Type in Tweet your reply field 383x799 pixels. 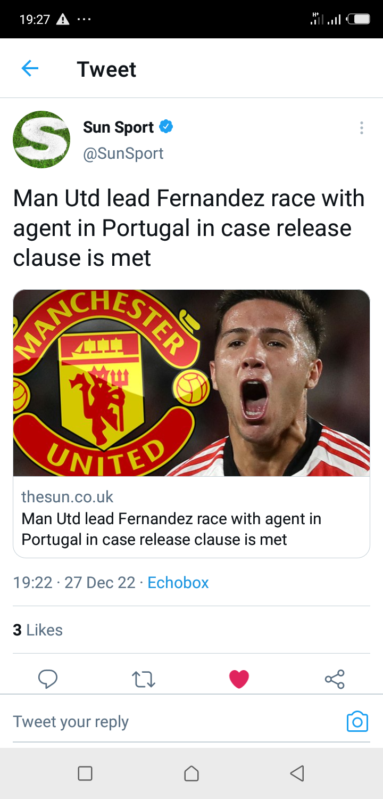click(x=160, y=722)
